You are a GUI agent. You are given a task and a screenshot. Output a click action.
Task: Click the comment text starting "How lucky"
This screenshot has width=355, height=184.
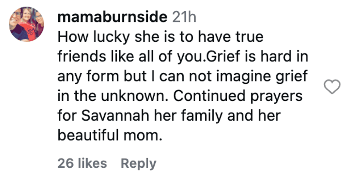[159, 37]
